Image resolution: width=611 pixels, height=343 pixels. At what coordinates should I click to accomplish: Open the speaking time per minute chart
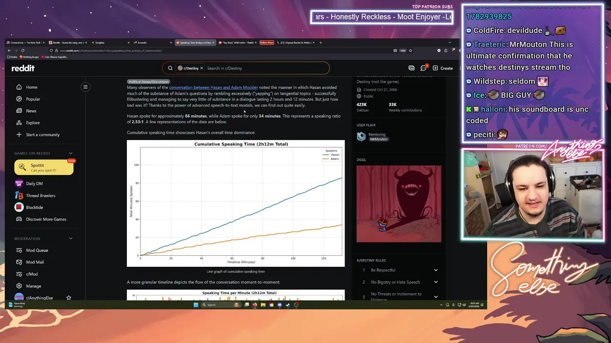236,295
